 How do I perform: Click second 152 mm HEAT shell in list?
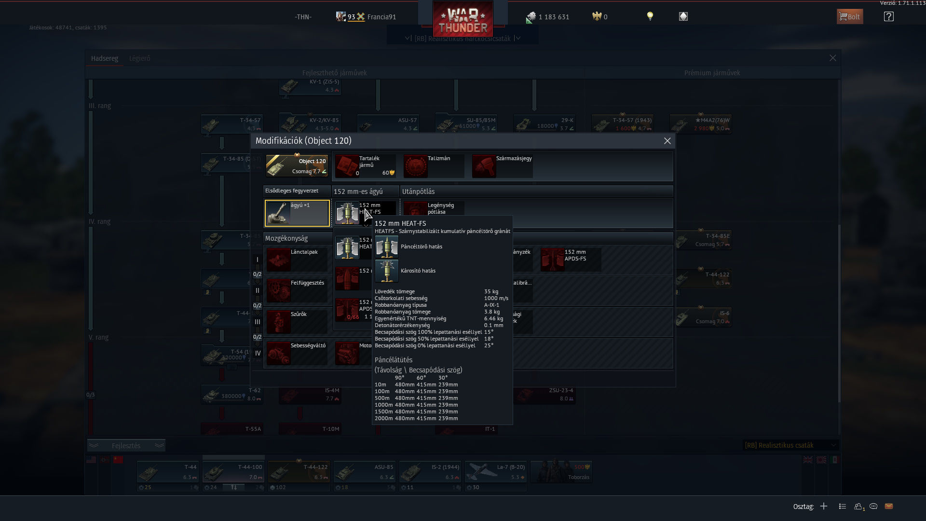coord(353,247)
